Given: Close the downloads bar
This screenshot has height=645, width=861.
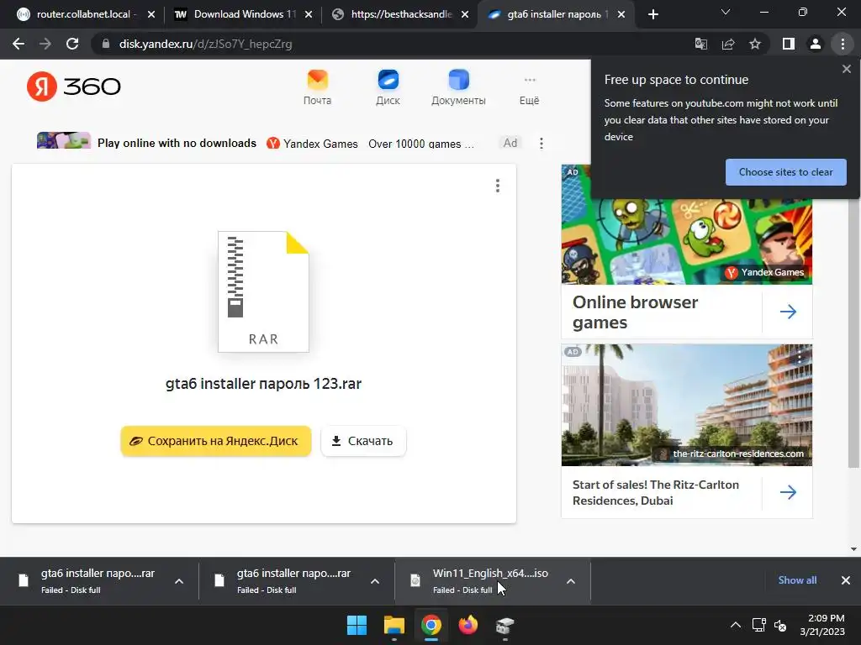Looking at the screenshot, I should [846, 580].
